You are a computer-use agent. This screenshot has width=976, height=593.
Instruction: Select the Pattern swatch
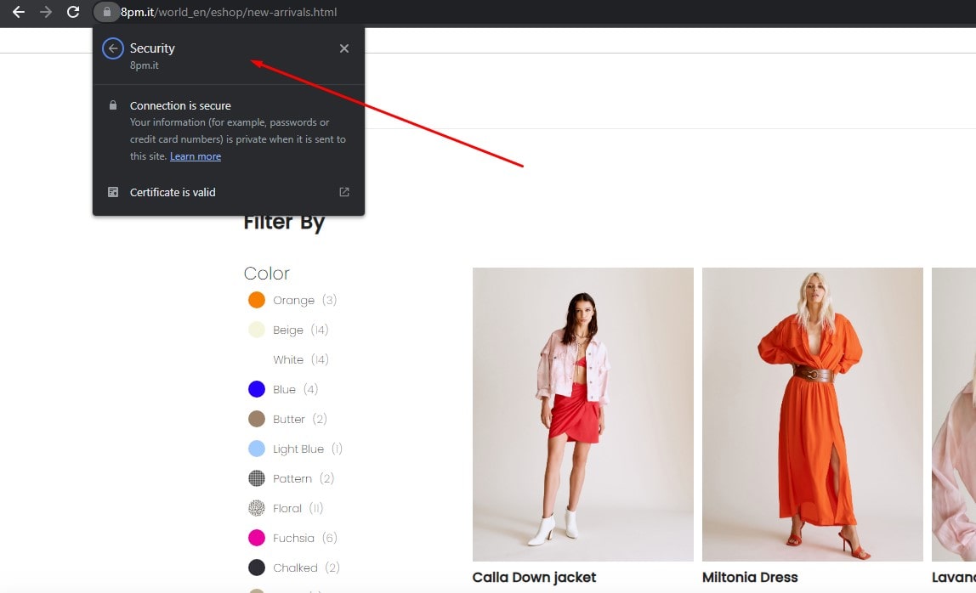click(257, 478)
